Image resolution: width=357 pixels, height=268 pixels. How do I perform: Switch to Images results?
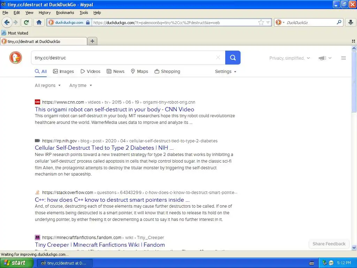coord(63,72)
